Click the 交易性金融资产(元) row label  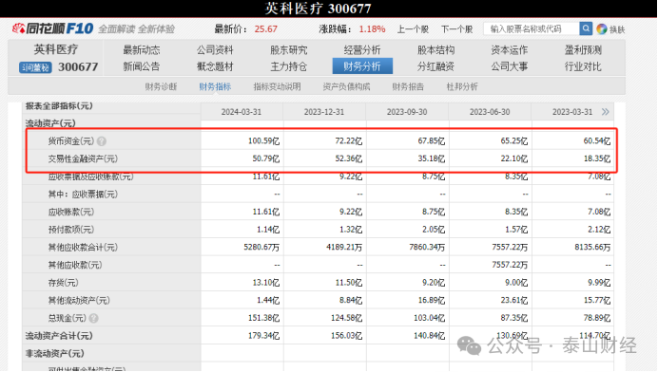click(83, 159)
